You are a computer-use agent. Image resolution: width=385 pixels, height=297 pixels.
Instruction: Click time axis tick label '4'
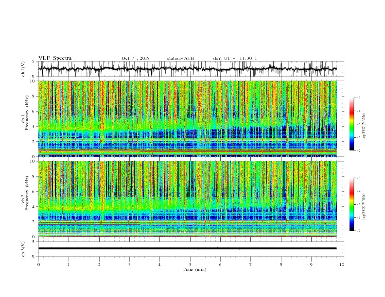click(159, 264)
